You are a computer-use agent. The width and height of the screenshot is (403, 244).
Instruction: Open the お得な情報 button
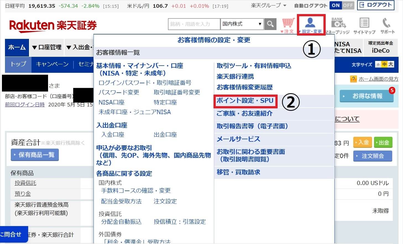point(367,96)
